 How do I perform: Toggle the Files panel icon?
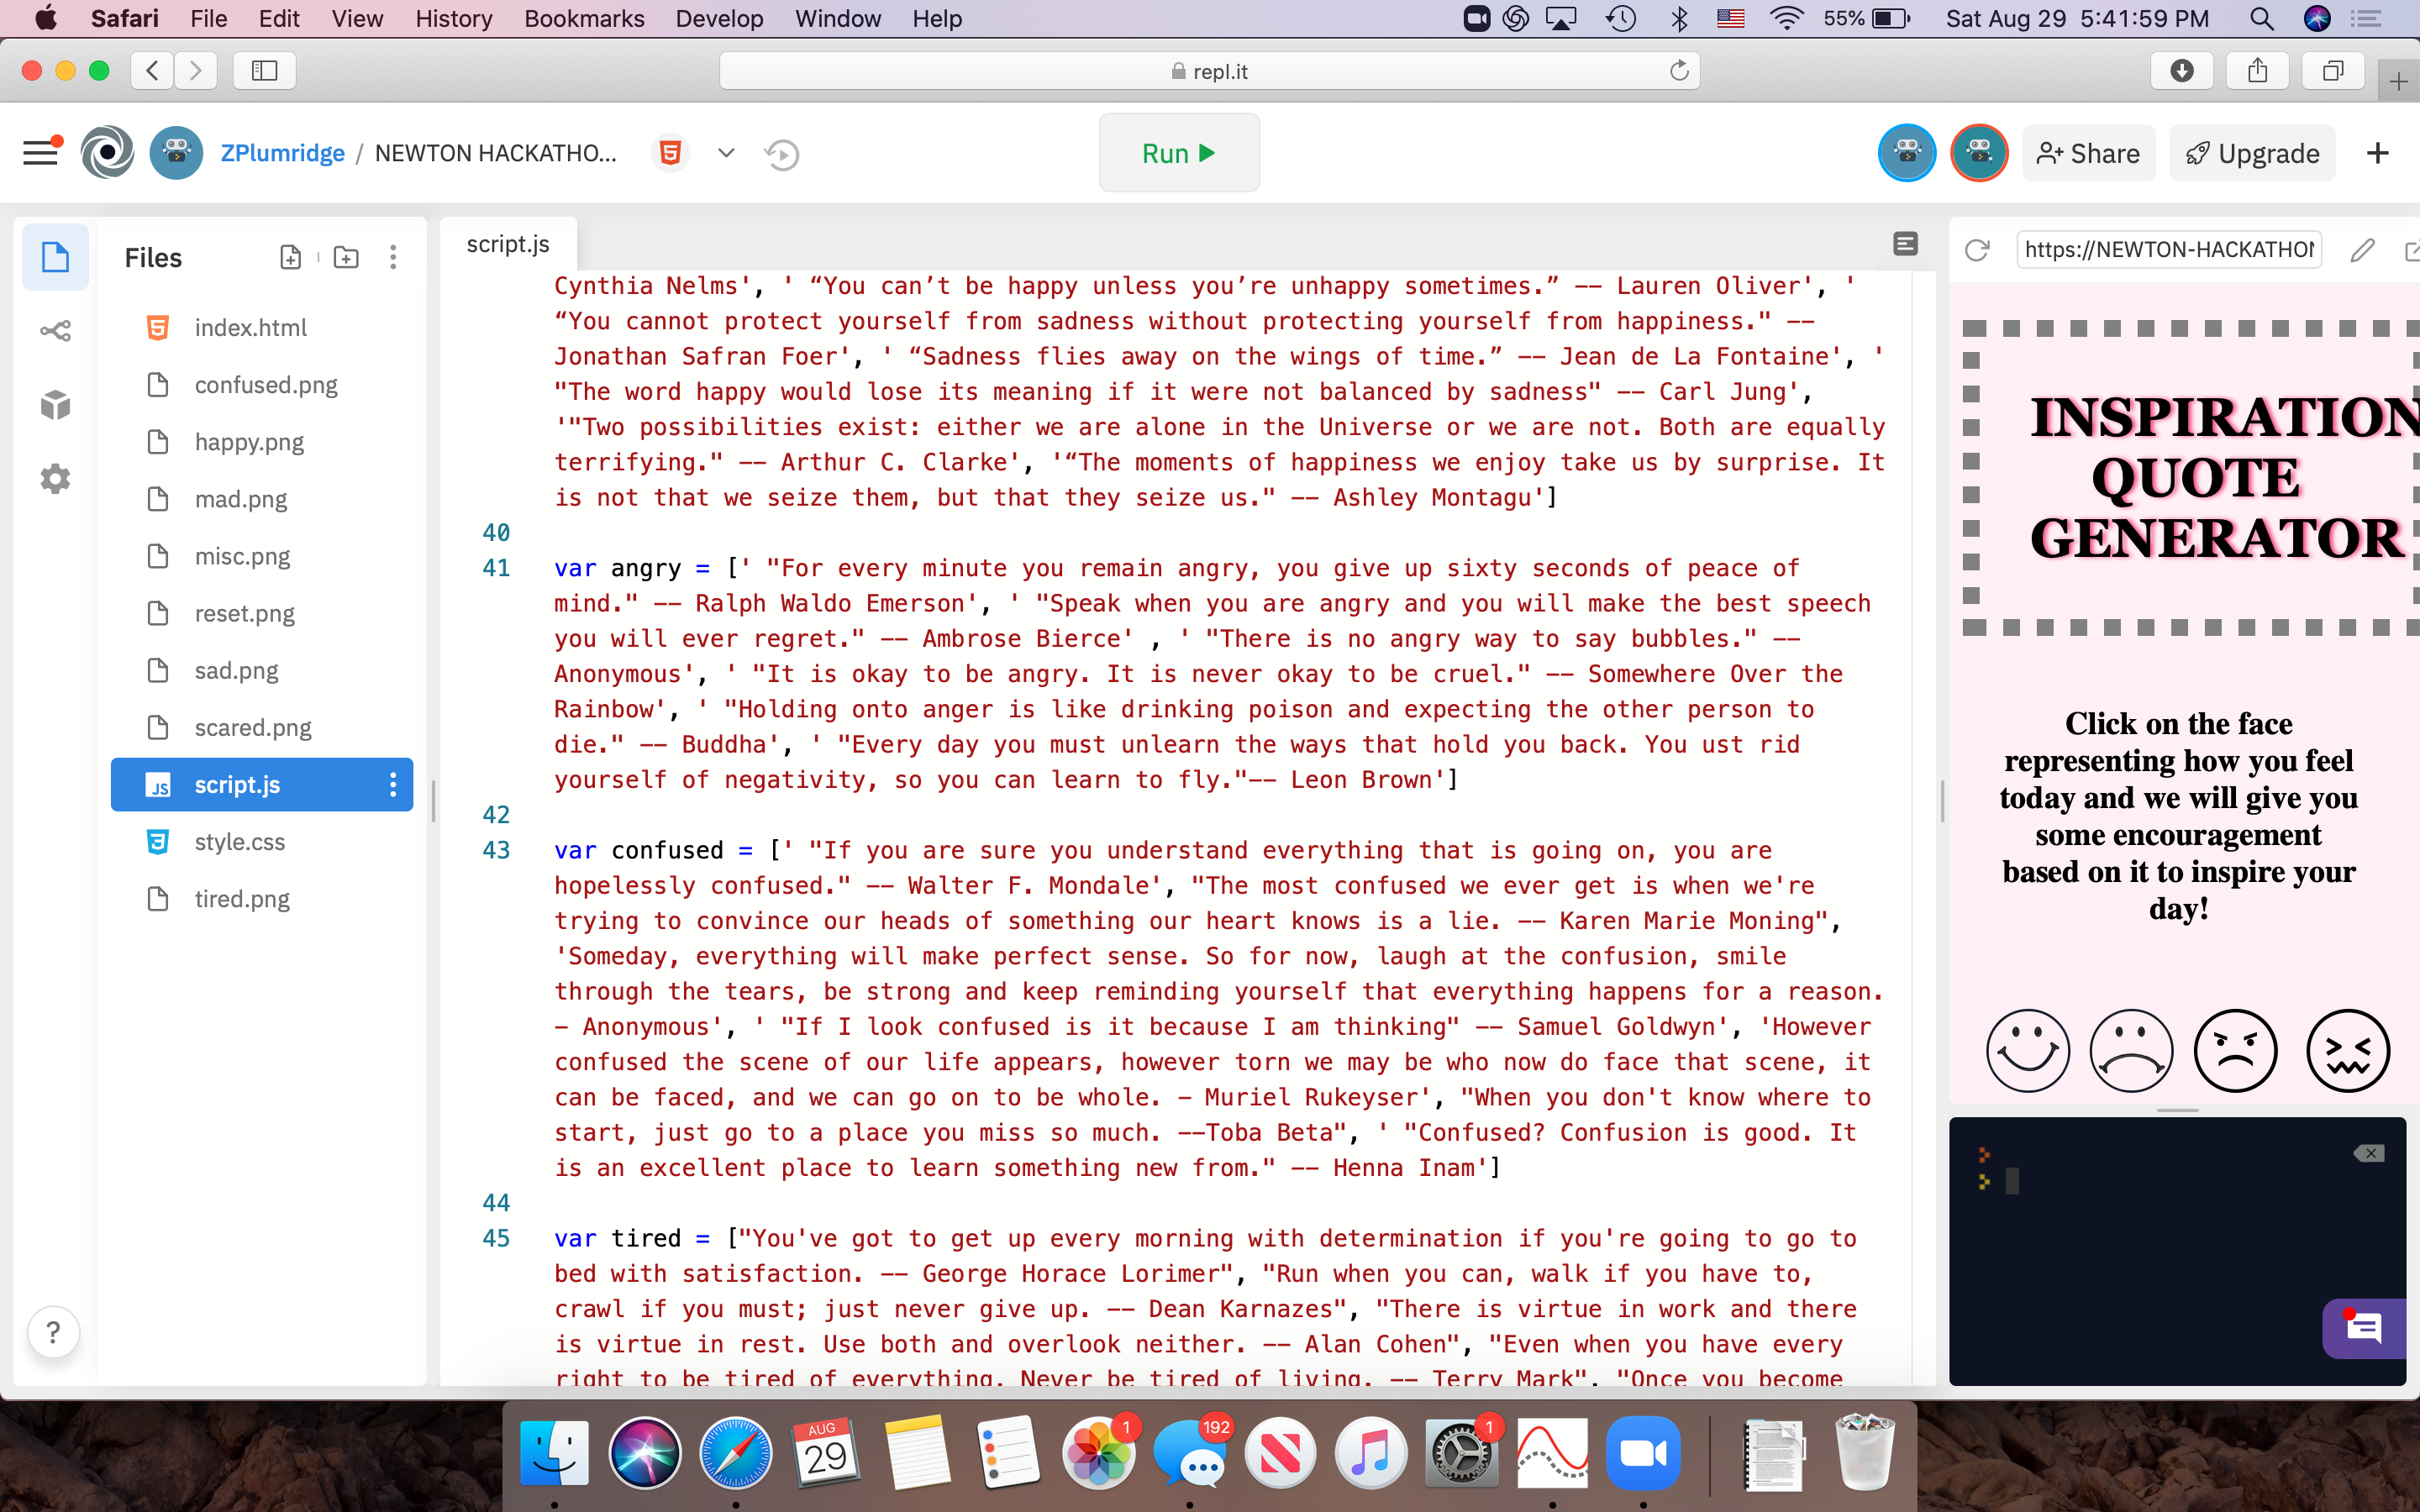55,257
